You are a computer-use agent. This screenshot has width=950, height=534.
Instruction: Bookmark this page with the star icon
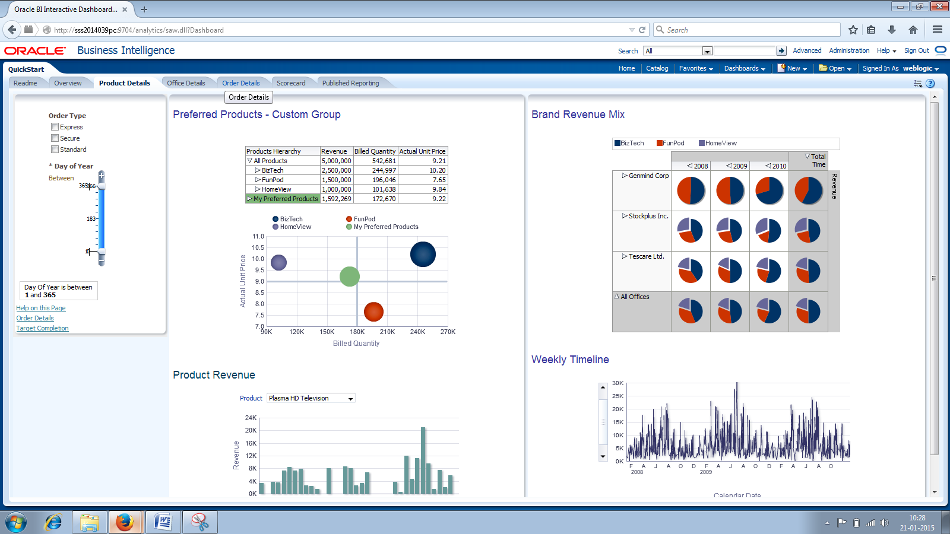853,30
